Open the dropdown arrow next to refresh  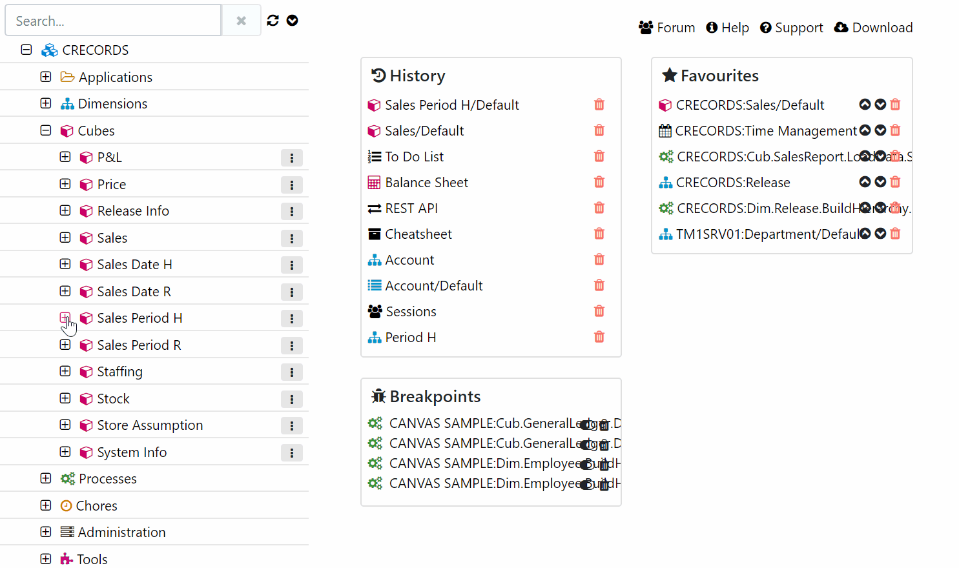[293, 21]
